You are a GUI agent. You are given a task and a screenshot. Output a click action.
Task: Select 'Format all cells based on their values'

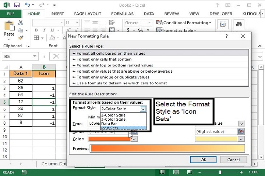tap(159, 54)
